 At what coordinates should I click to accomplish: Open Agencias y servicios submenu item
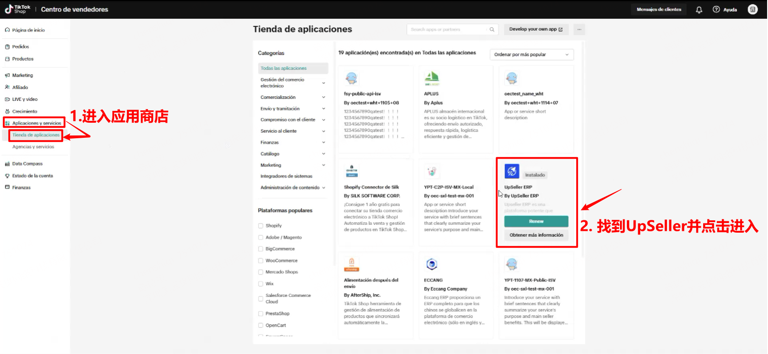33,147
